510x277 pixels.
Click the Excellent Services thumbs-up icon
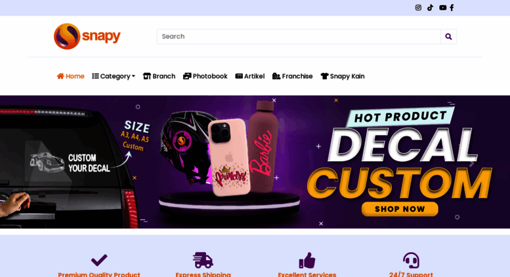click(307, 260)
